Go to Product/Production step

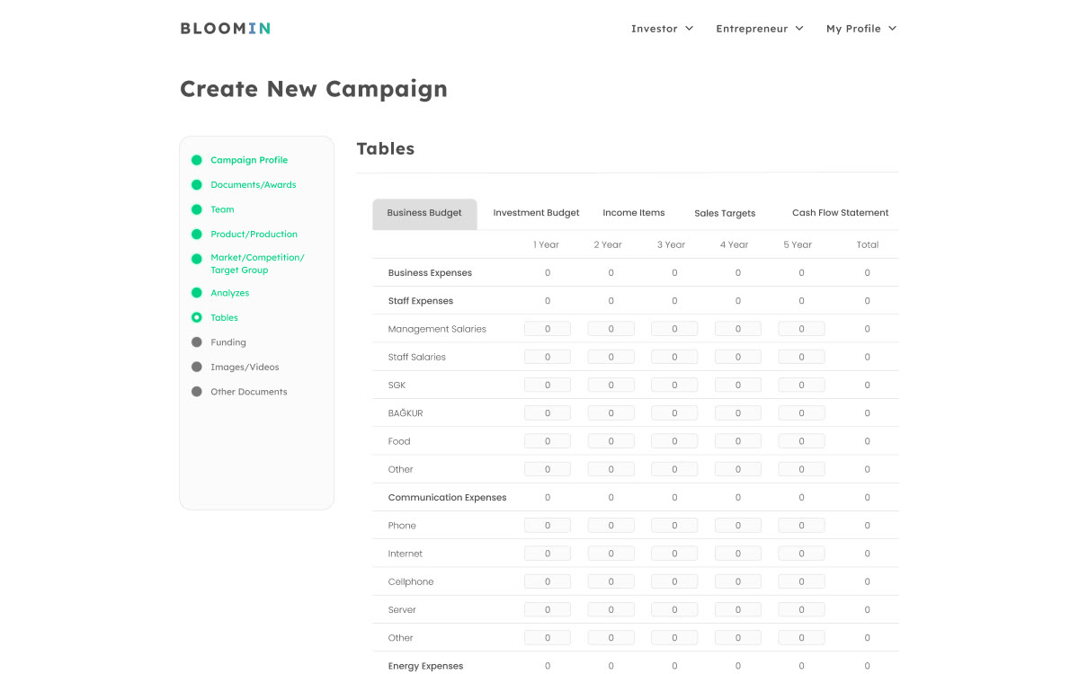(x=254, y=235)
